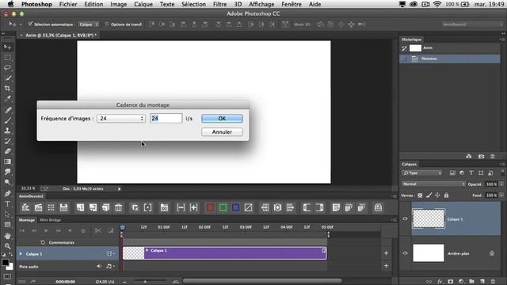Add an audio track with plus button
Screen dimensions: 507x285
[386, 266]
